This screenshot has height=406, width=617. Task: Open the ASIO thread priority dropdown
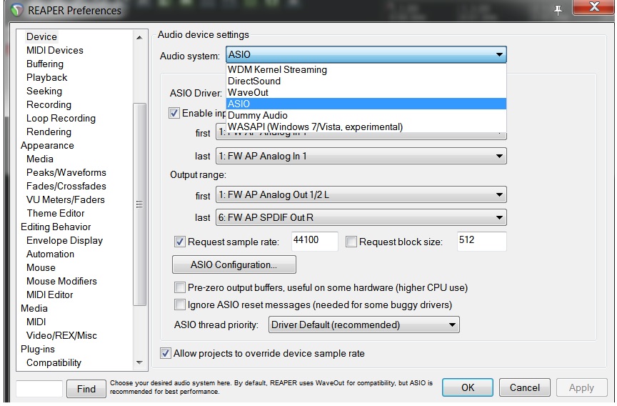pos(364,325)
